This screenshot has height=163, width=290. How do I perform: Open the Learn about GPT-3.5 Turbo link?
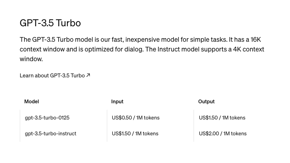pyautogui.click(x=52, y=76)
